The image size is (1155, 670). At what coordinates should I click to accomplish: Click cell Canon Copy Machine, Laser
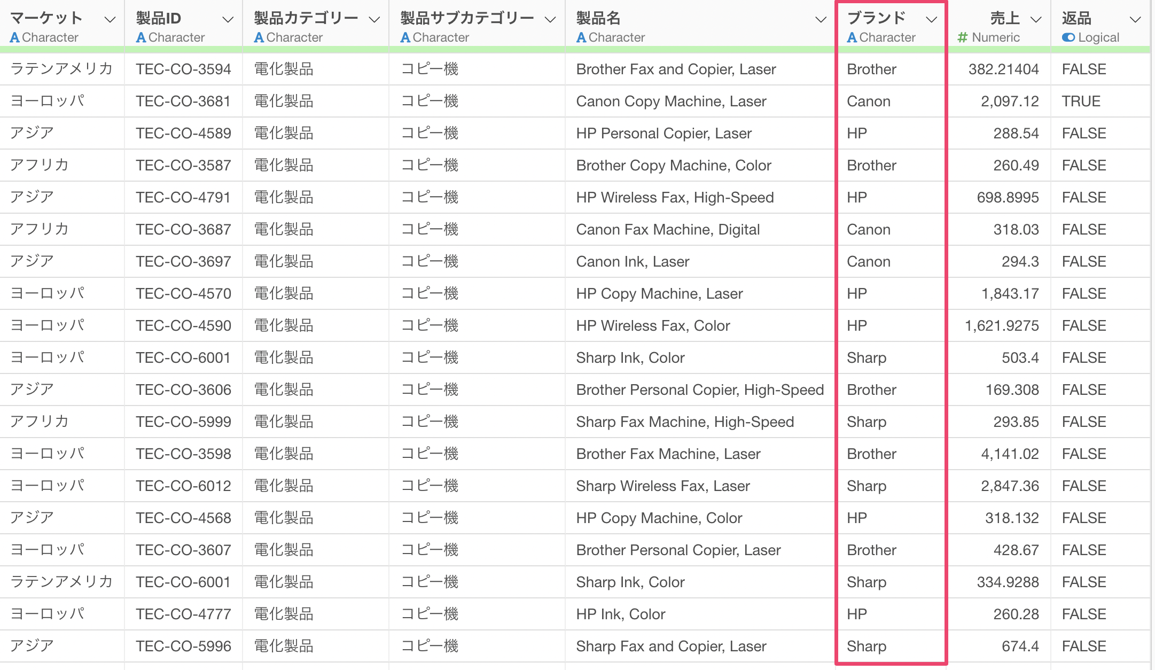[x=671, y=101]
